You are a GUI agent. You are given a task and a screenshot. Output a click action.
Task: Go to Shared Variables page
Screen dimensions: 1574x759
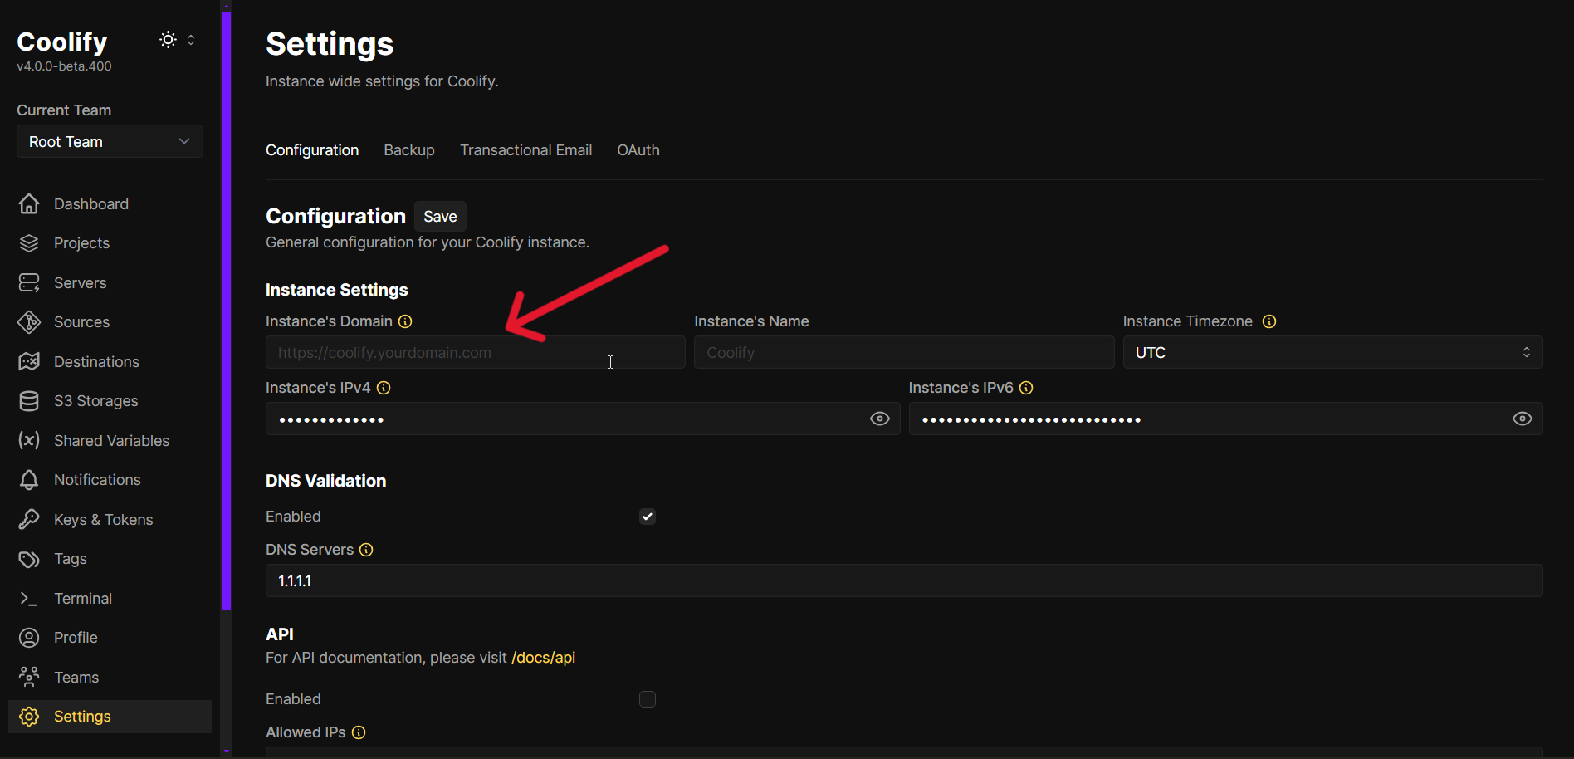(x=110, y=440)
